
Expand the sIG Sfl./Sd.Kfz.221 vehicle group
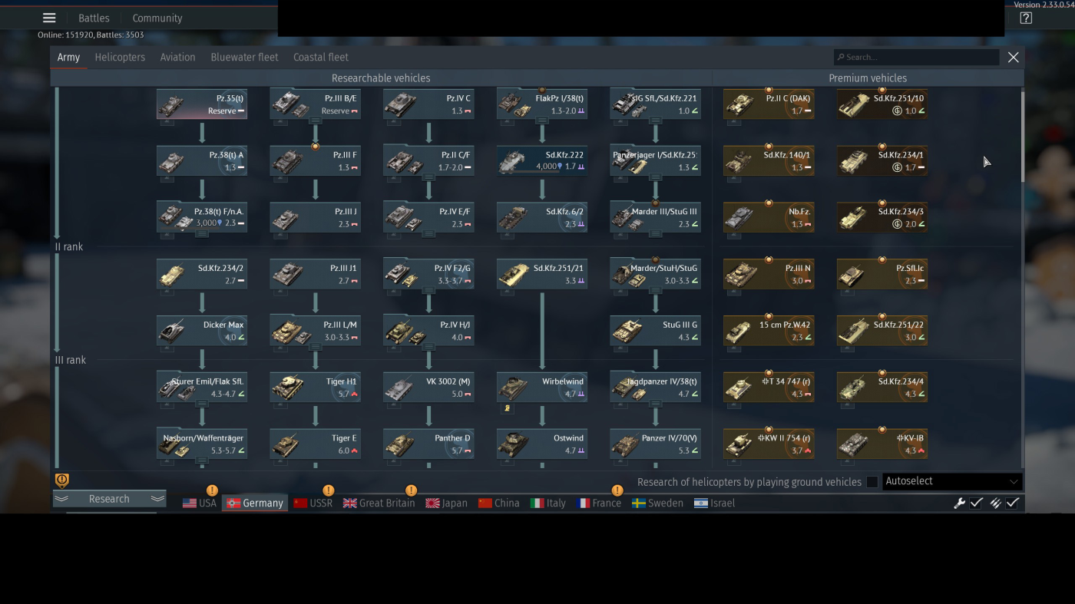click(x=656, y=120)
